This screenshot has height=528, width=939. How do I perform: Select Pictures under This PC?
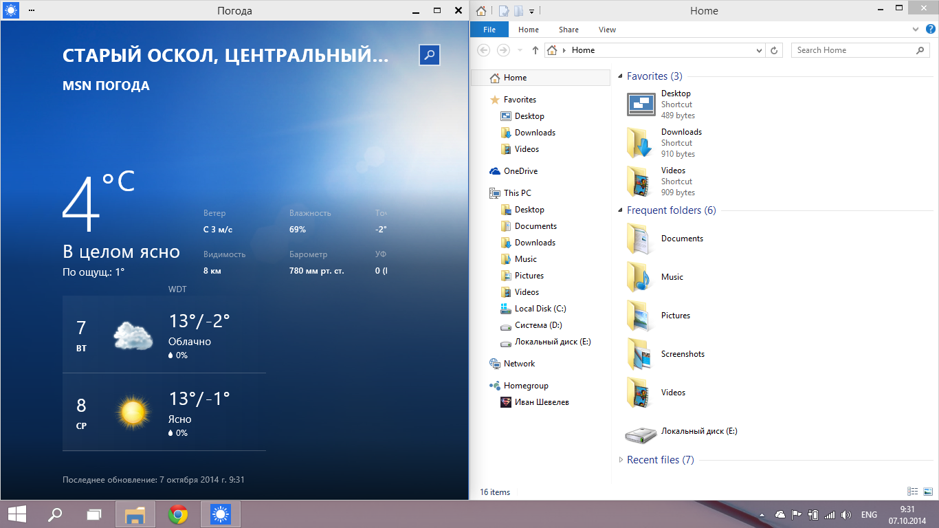pyautogui.click(x=529, y=276)
